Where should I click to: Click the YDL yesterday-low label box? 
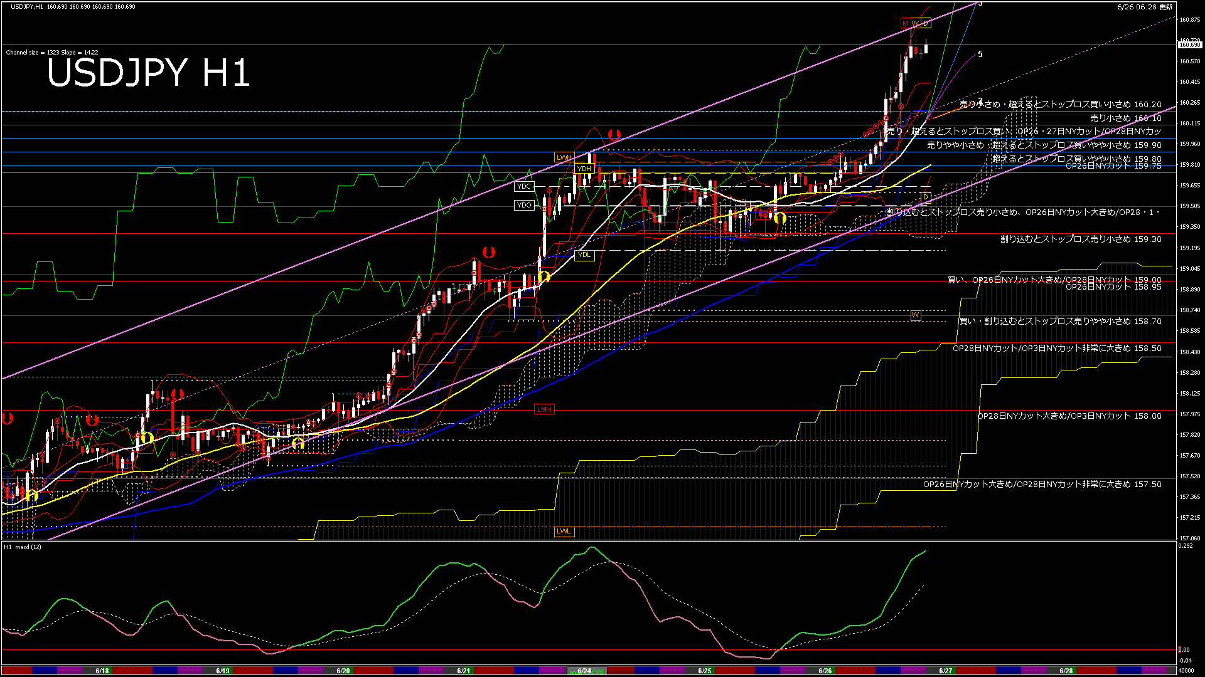[584, 255]
